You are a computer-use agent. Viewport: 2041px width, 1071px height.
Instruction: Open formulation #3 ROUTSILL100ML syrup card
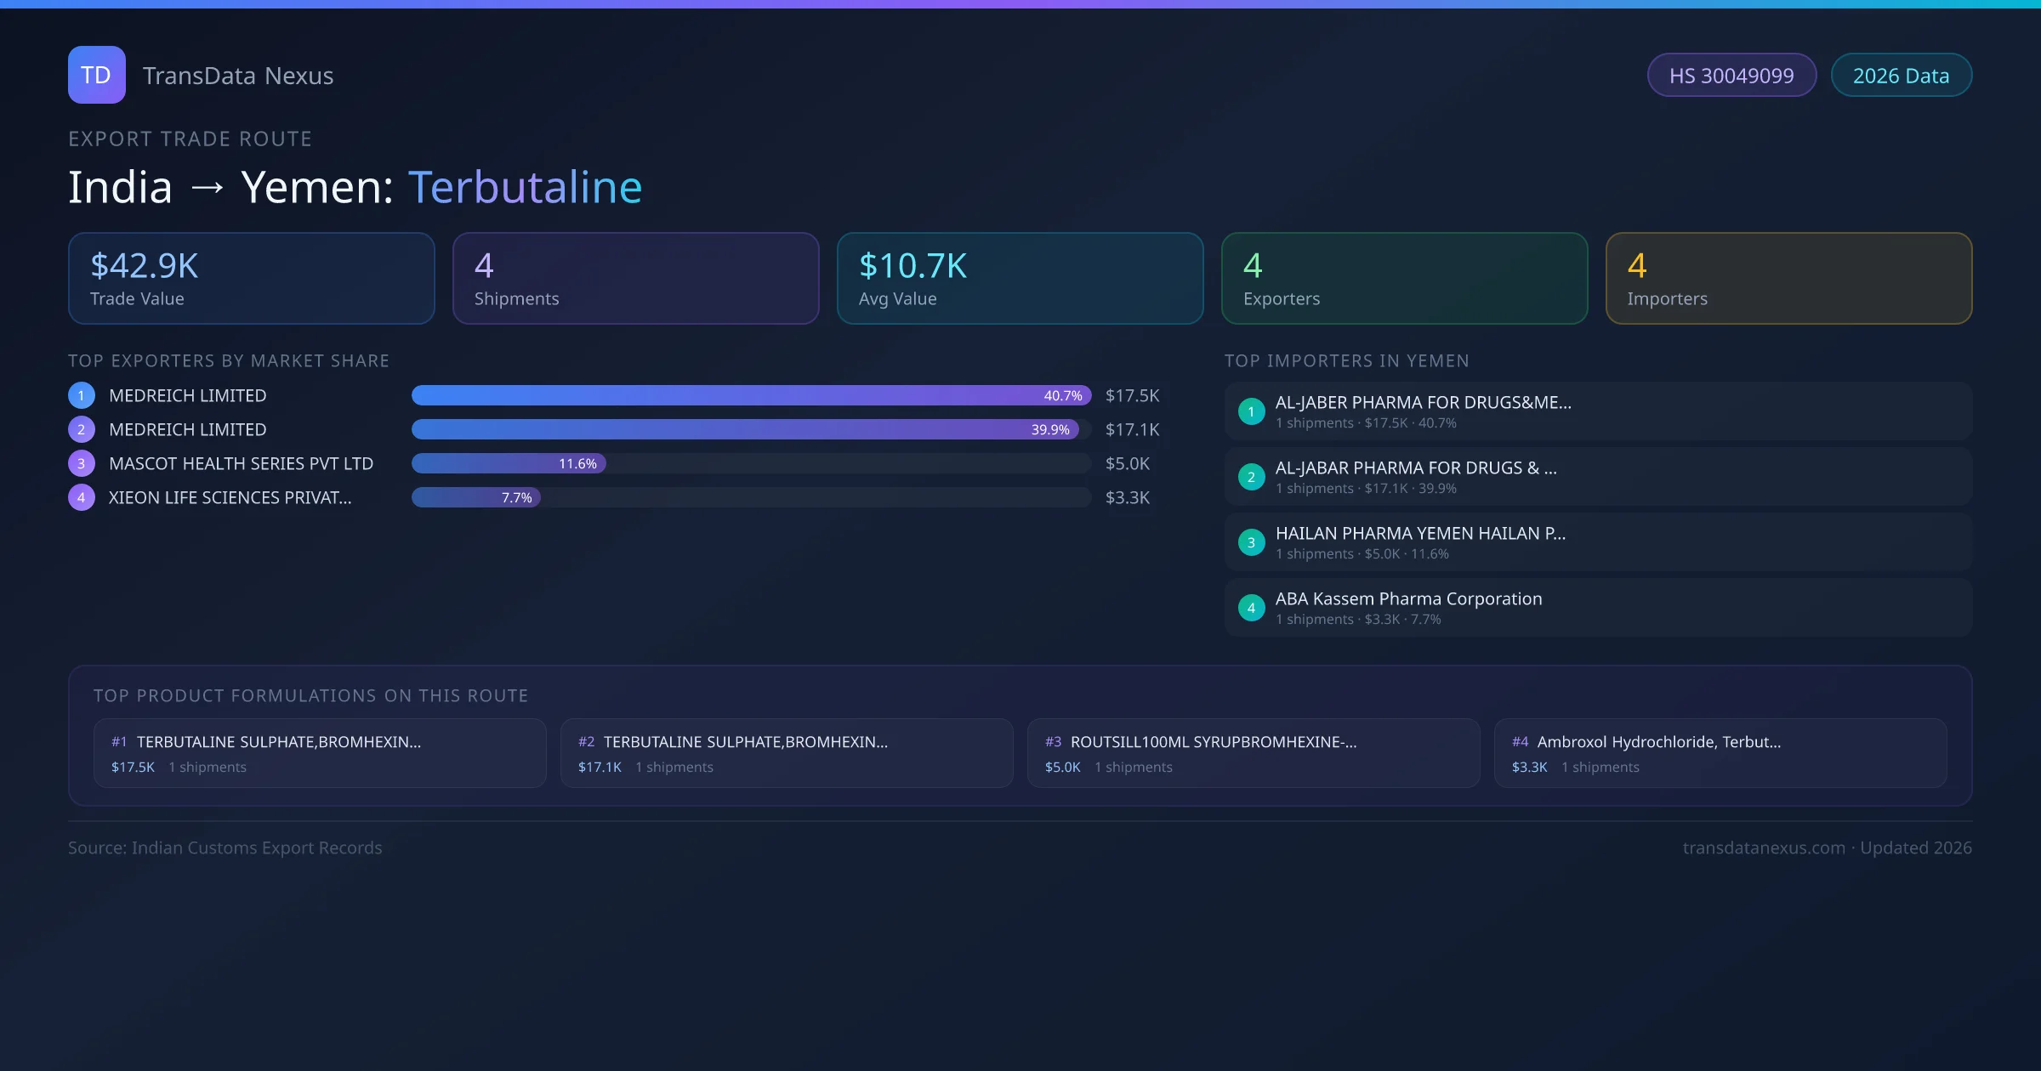tap(1253, 753)
